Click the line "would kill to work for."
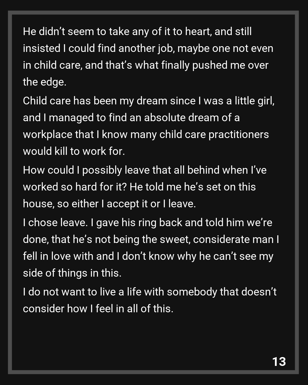The height and width of the screenshot is (385, 308). point(74,151)
